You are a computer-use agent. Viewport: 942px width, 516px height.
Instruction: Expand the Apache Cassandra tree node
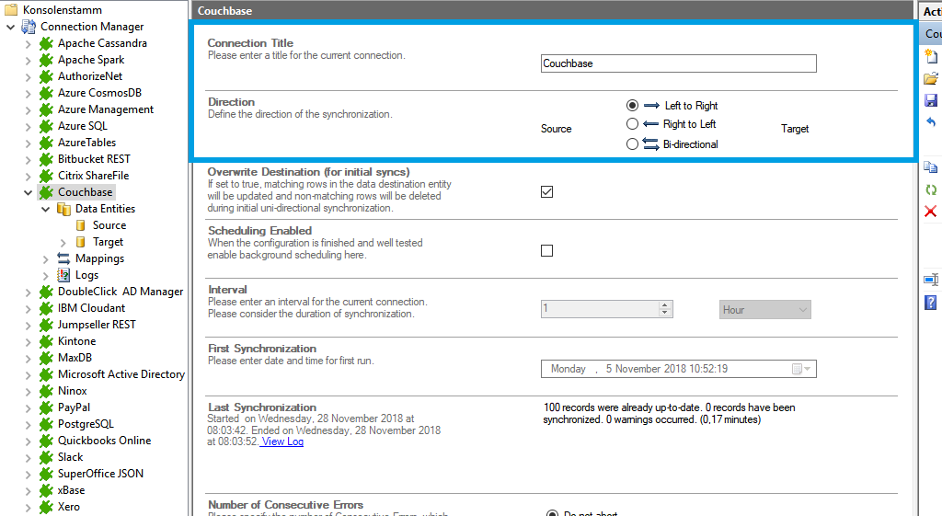[28, 43]
